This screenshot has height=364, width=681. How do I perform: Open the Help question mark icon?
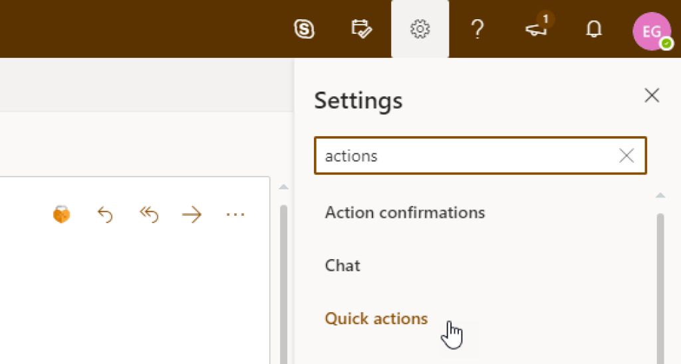pyautogui.click(x=477, y=29)
